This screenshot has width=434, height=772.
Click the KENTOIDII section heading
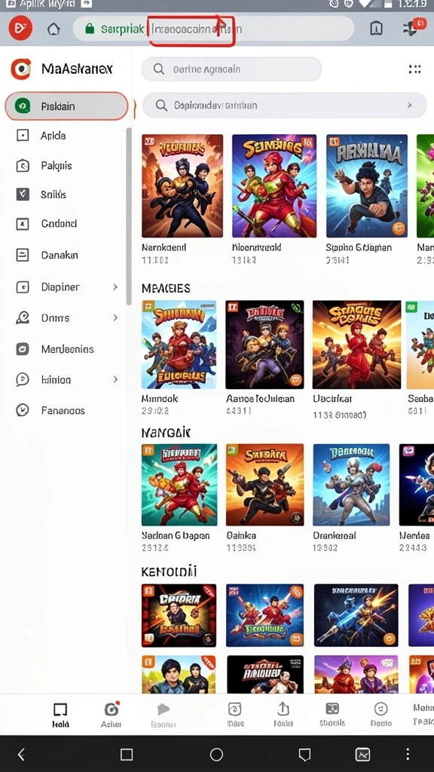(x=169, y=572)
